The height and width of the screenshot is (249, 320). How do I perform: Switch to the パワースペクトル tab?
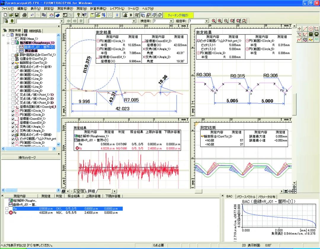pyautogui.click(x=246, y=197)
